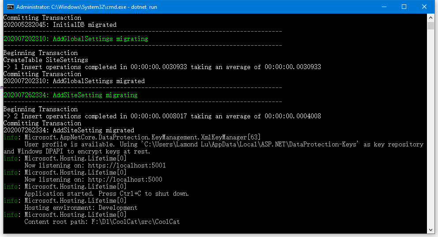Click 'Application started. Press Ctrl+C to shut down.'
This screenshot has height=237, width=438.
click(107, 193)
